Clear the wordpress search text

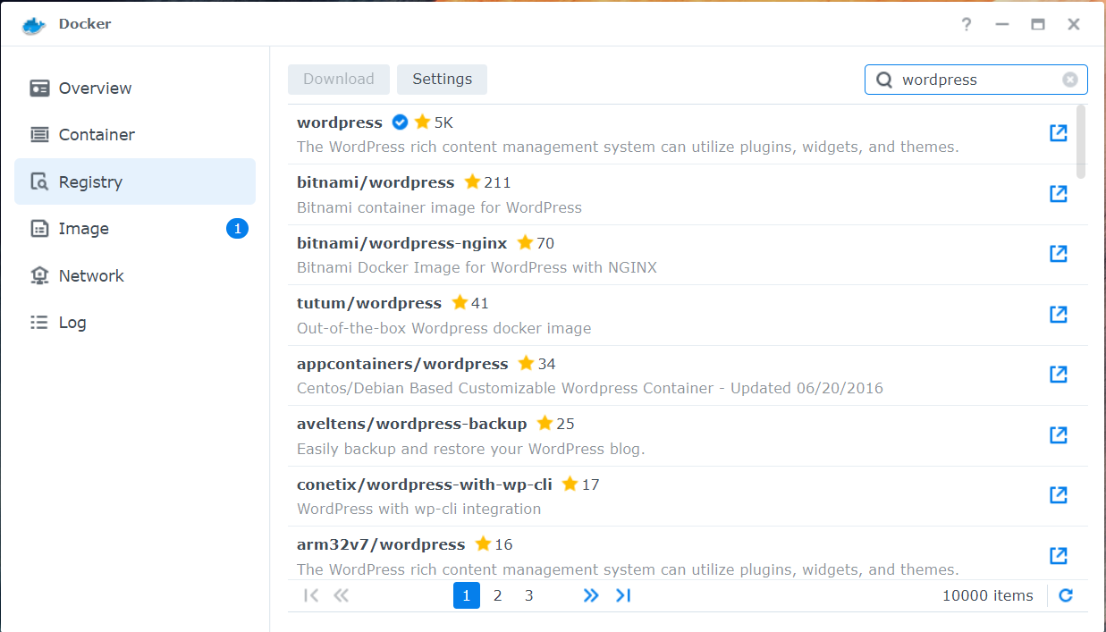tap(1070, 80)
